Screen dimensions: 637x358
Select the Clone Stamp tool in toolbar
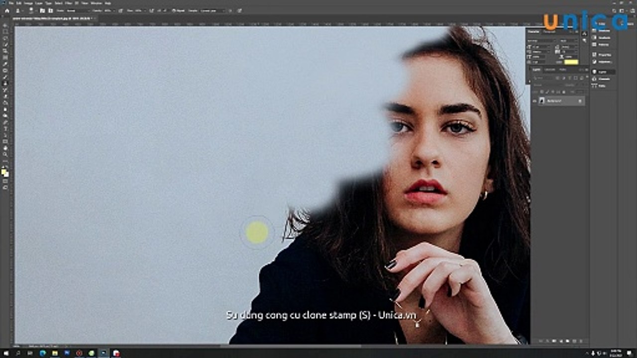point(5,83)
